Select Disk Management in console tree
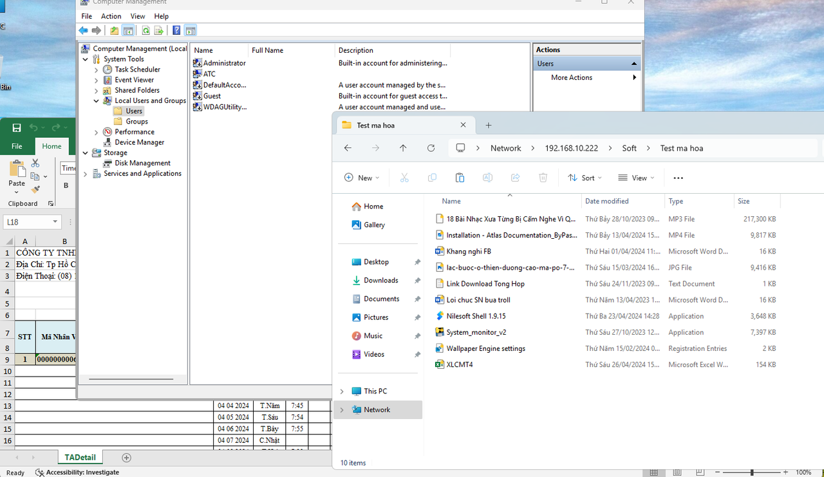824x477 pixels. tap(142, 163)
